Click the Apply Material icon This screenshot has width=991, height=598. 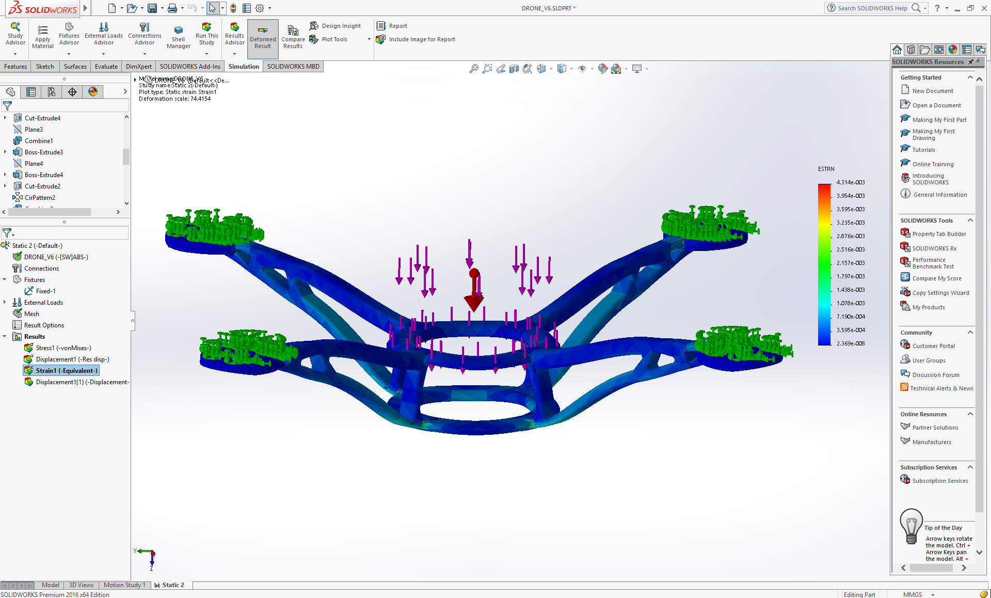(x=42, y=30)
